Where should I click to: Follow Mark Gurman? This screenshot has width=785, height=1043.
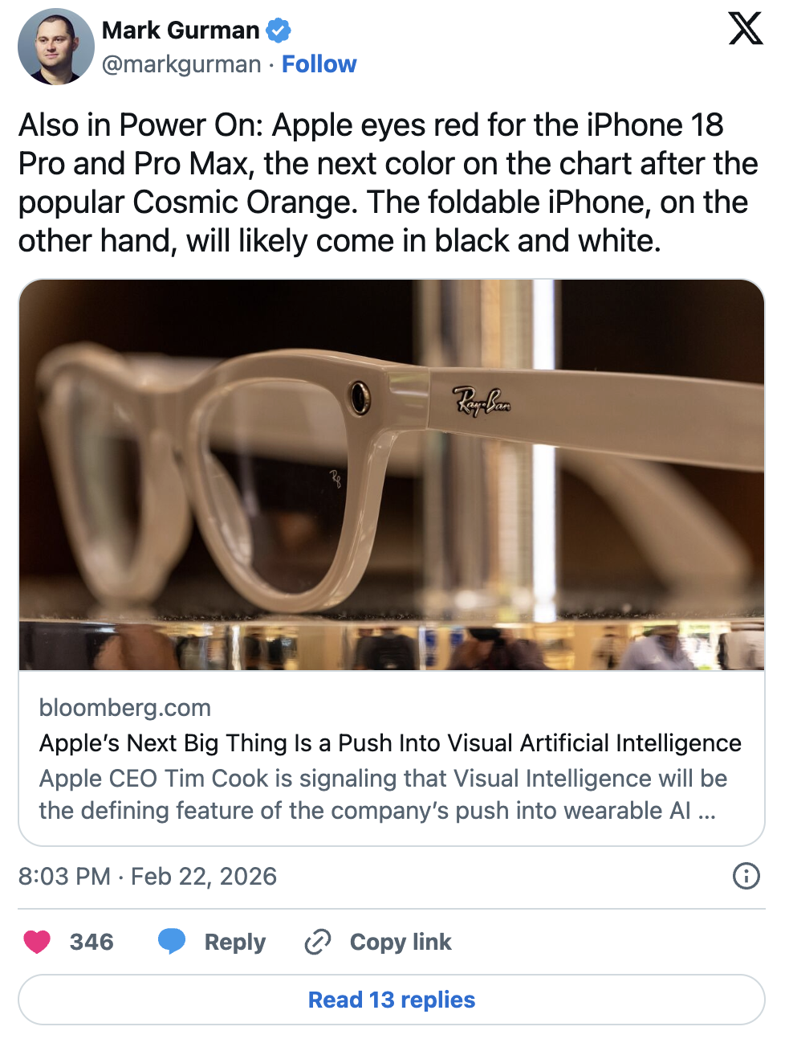click(319, 64)
